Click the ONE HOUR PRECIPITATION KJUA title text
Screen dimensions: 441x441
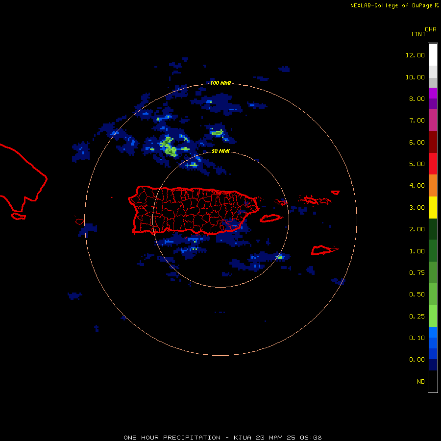tap(222, 438)
